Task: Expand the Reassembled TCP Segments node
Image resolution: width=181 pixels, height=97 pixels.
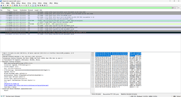Action: pyautogui.click(x=1, y=60)
